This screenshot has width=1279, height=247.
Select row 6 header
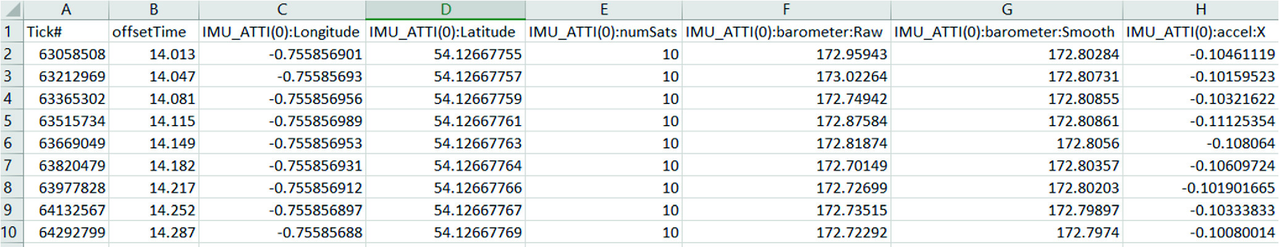9,144
